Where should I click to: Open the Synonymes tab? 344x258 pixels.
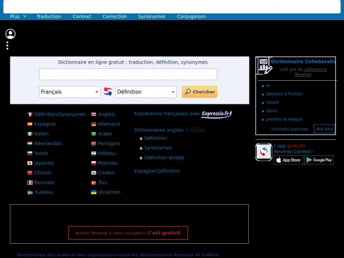tap(152, 17)
